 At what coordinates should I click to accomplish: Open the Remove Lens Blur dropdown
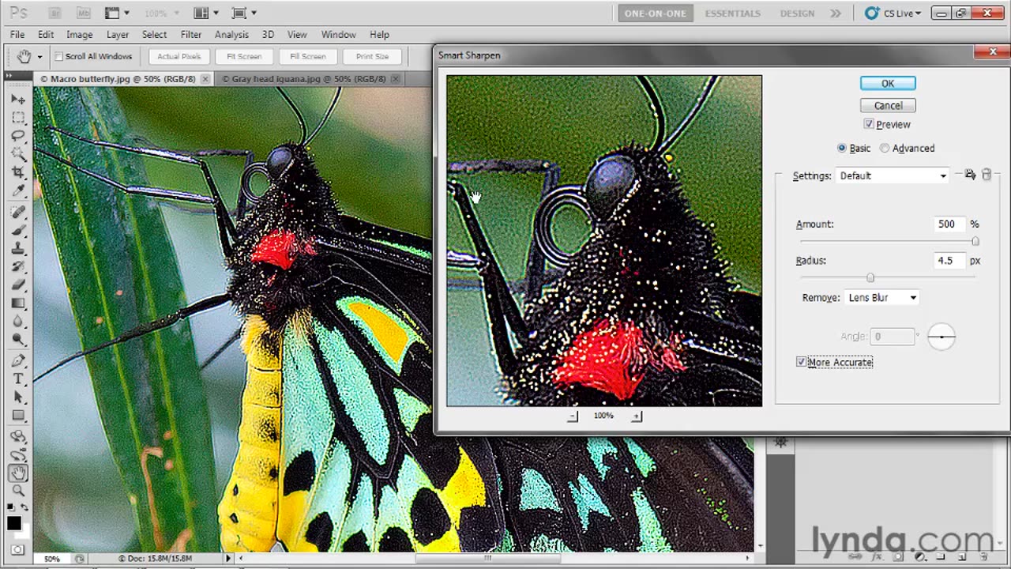(x=882, y=297)
